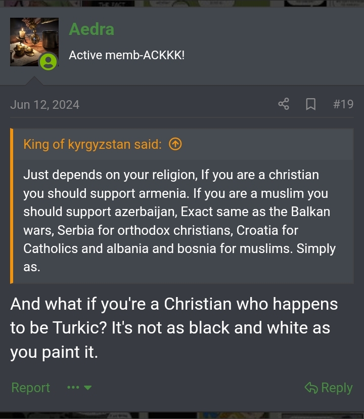Click the Jun 12, 2024 timestamp
The image size is (364, 419).
coord(44,105)
